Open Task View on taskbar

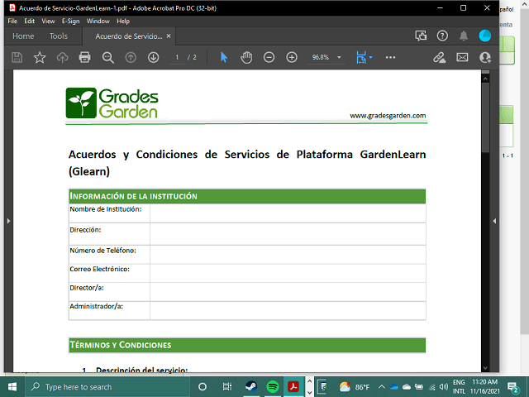(227, 387)
